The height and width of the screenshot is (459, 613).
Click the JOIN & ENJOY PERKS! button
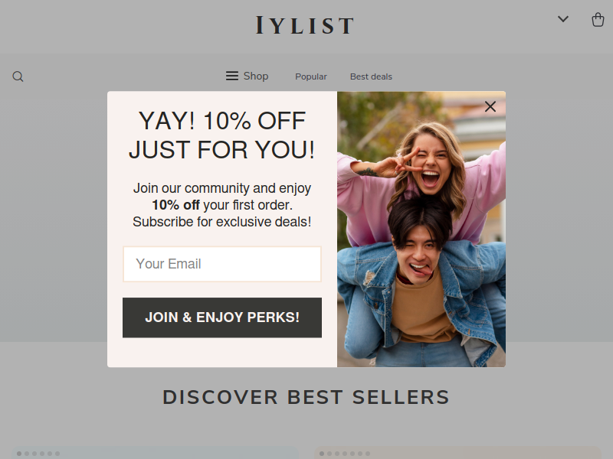coord(222,317)
